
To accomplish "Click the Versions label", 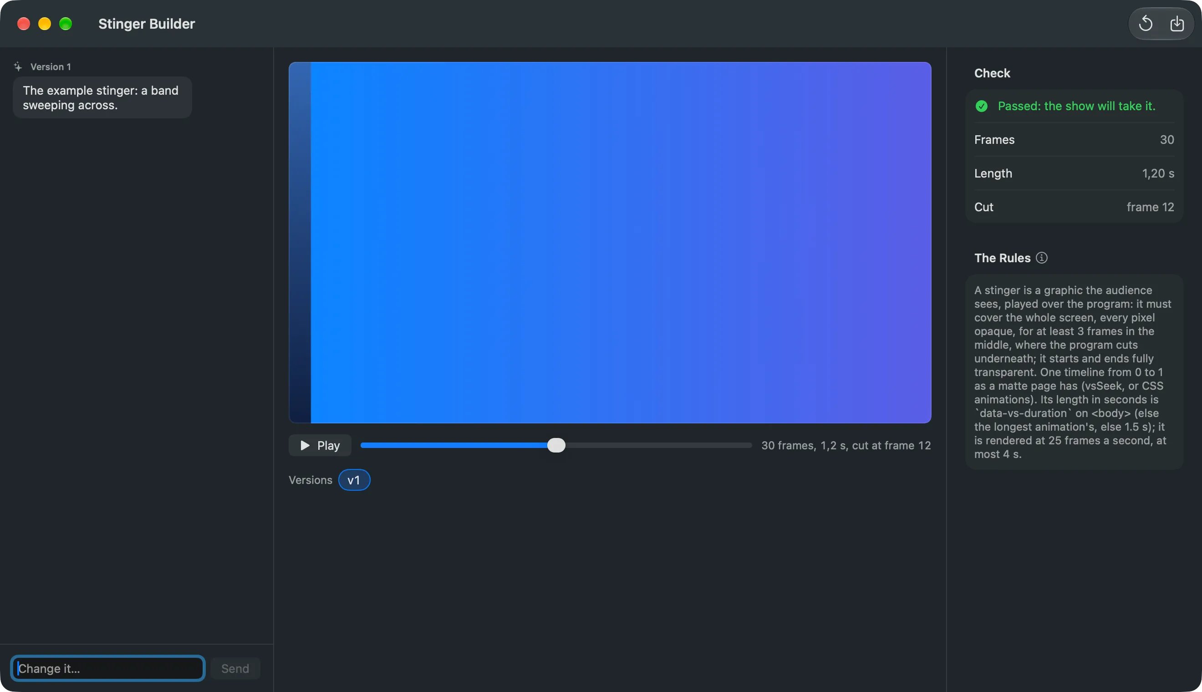I will (x=311, y=480).
